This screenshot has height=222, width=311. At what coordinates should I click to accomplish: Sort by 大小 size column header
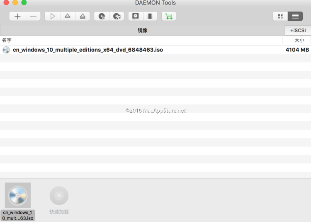pos(299,40)
